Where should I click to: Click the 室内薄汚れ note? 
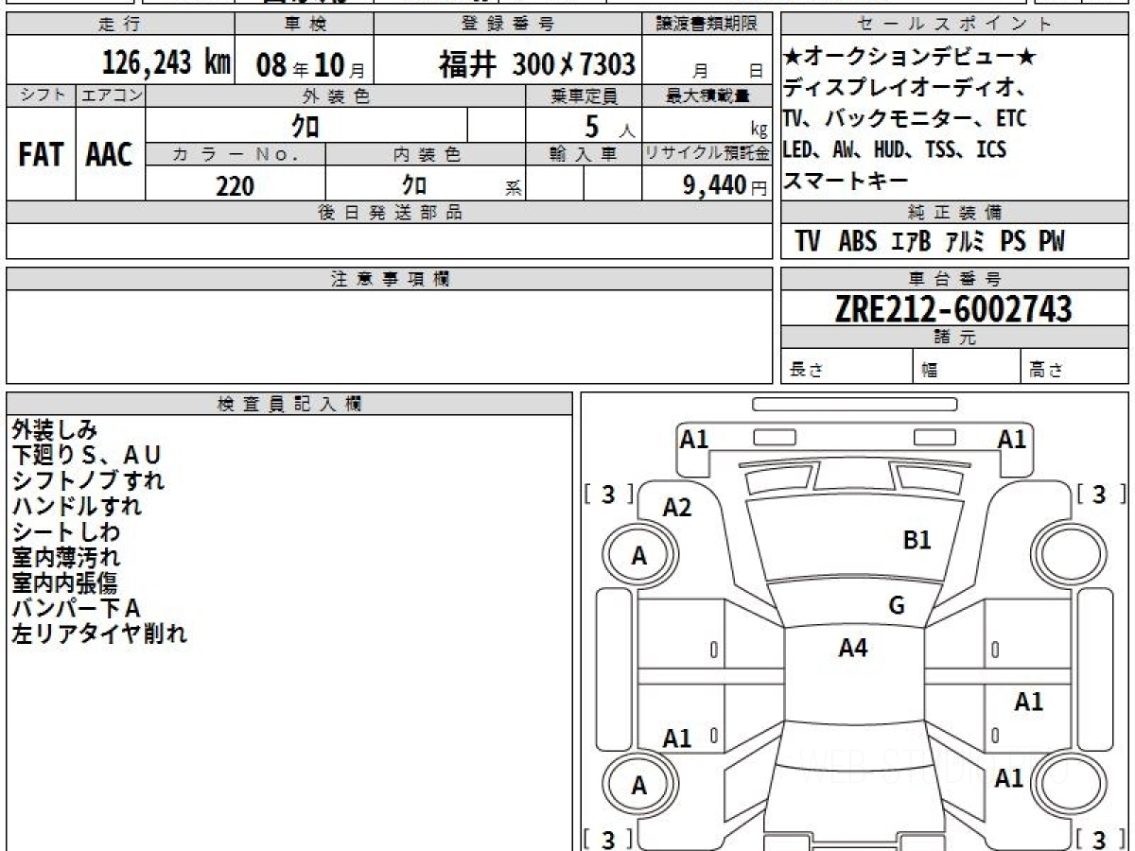point(66,557)
